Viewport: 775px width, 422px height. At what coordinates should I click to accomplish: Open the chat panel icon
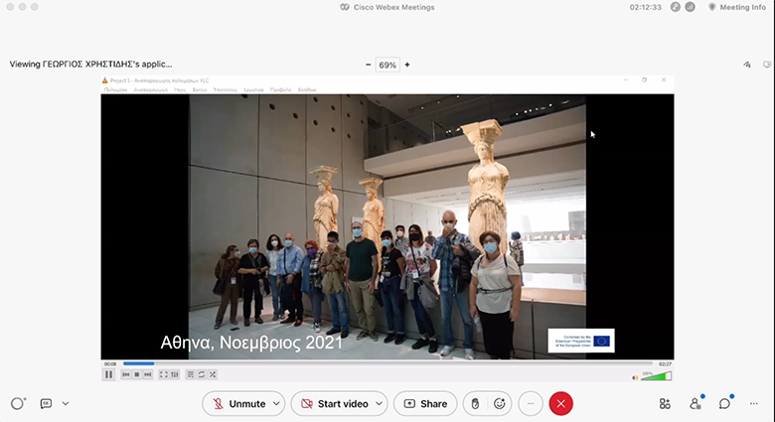tap(725, 404)
